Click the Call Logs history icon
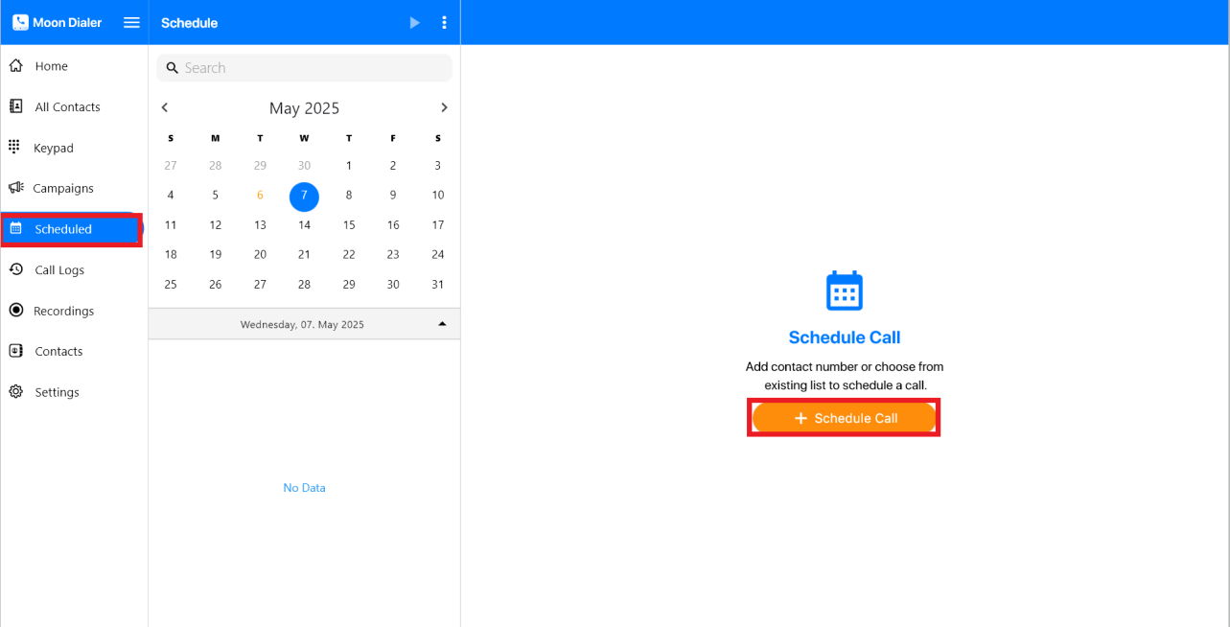 coord(16,270)
